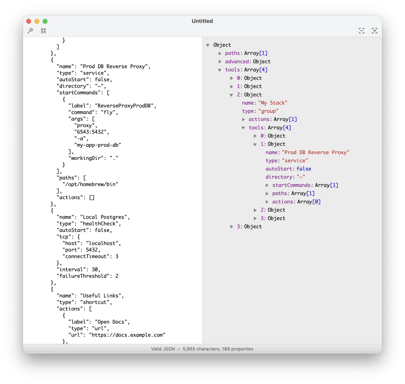Image resolution: width=405 pixels, height=384 pixels.
Task: Expand top-level tools item 3: Object
Action: coord(232,226)
